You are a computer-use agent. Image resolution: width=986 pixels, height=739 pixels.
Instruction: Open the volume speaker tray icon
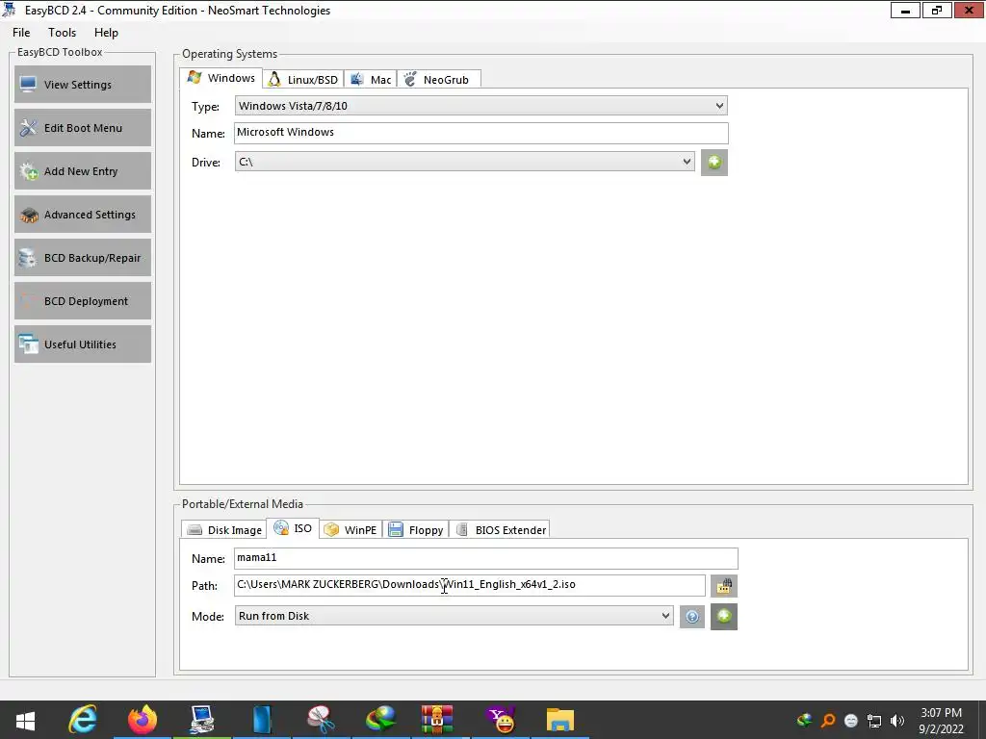pyautogui.click(x=897, y=720)
